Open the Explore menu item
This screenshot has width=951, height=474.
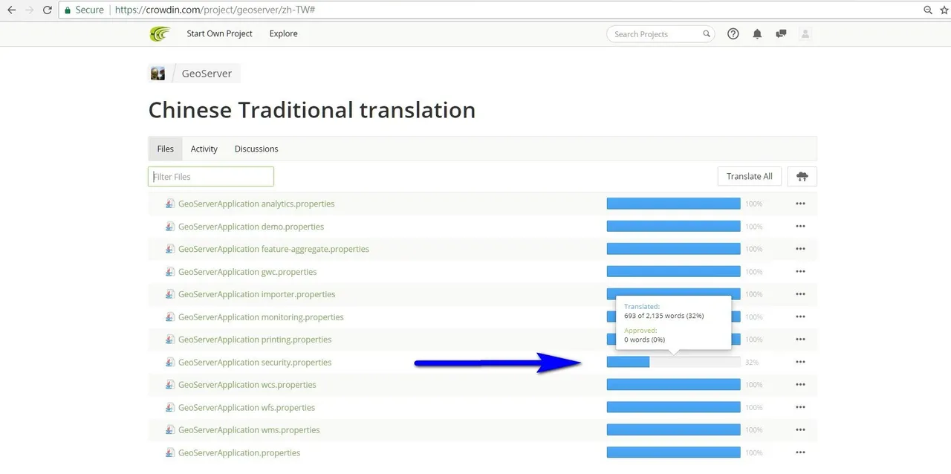283,33
